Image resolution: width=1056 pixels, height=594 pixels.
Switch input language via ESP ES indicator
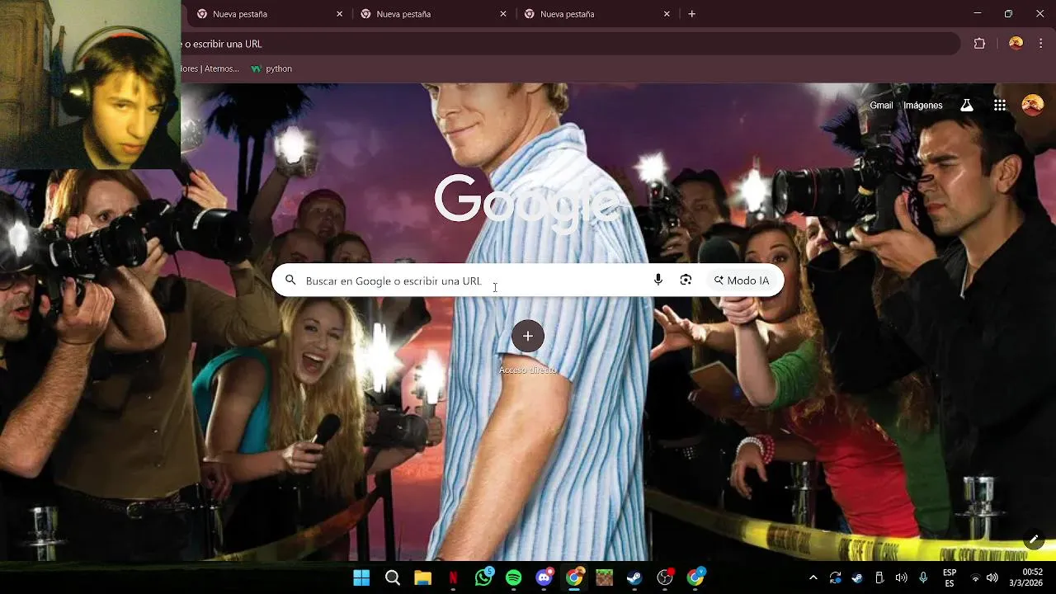(950, 577)
